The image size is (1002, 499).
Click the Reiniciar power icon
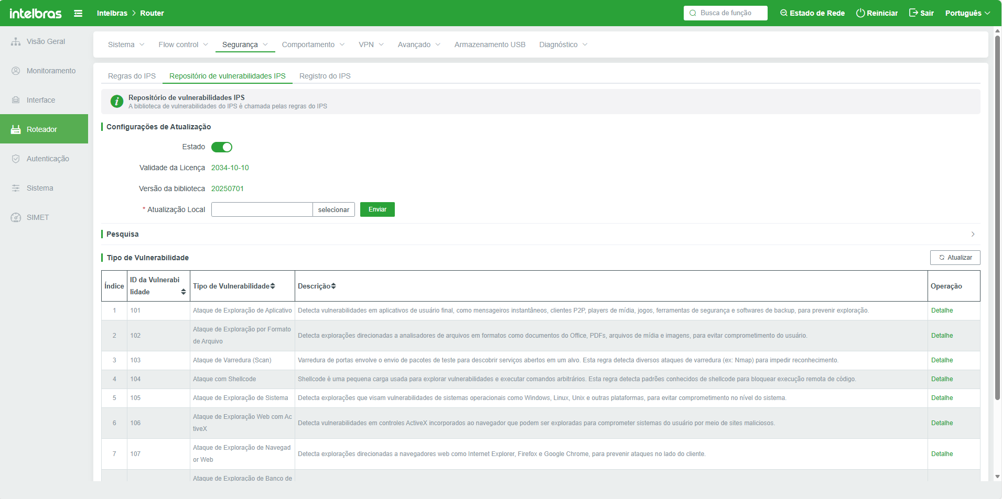click(x=860, y=13)
